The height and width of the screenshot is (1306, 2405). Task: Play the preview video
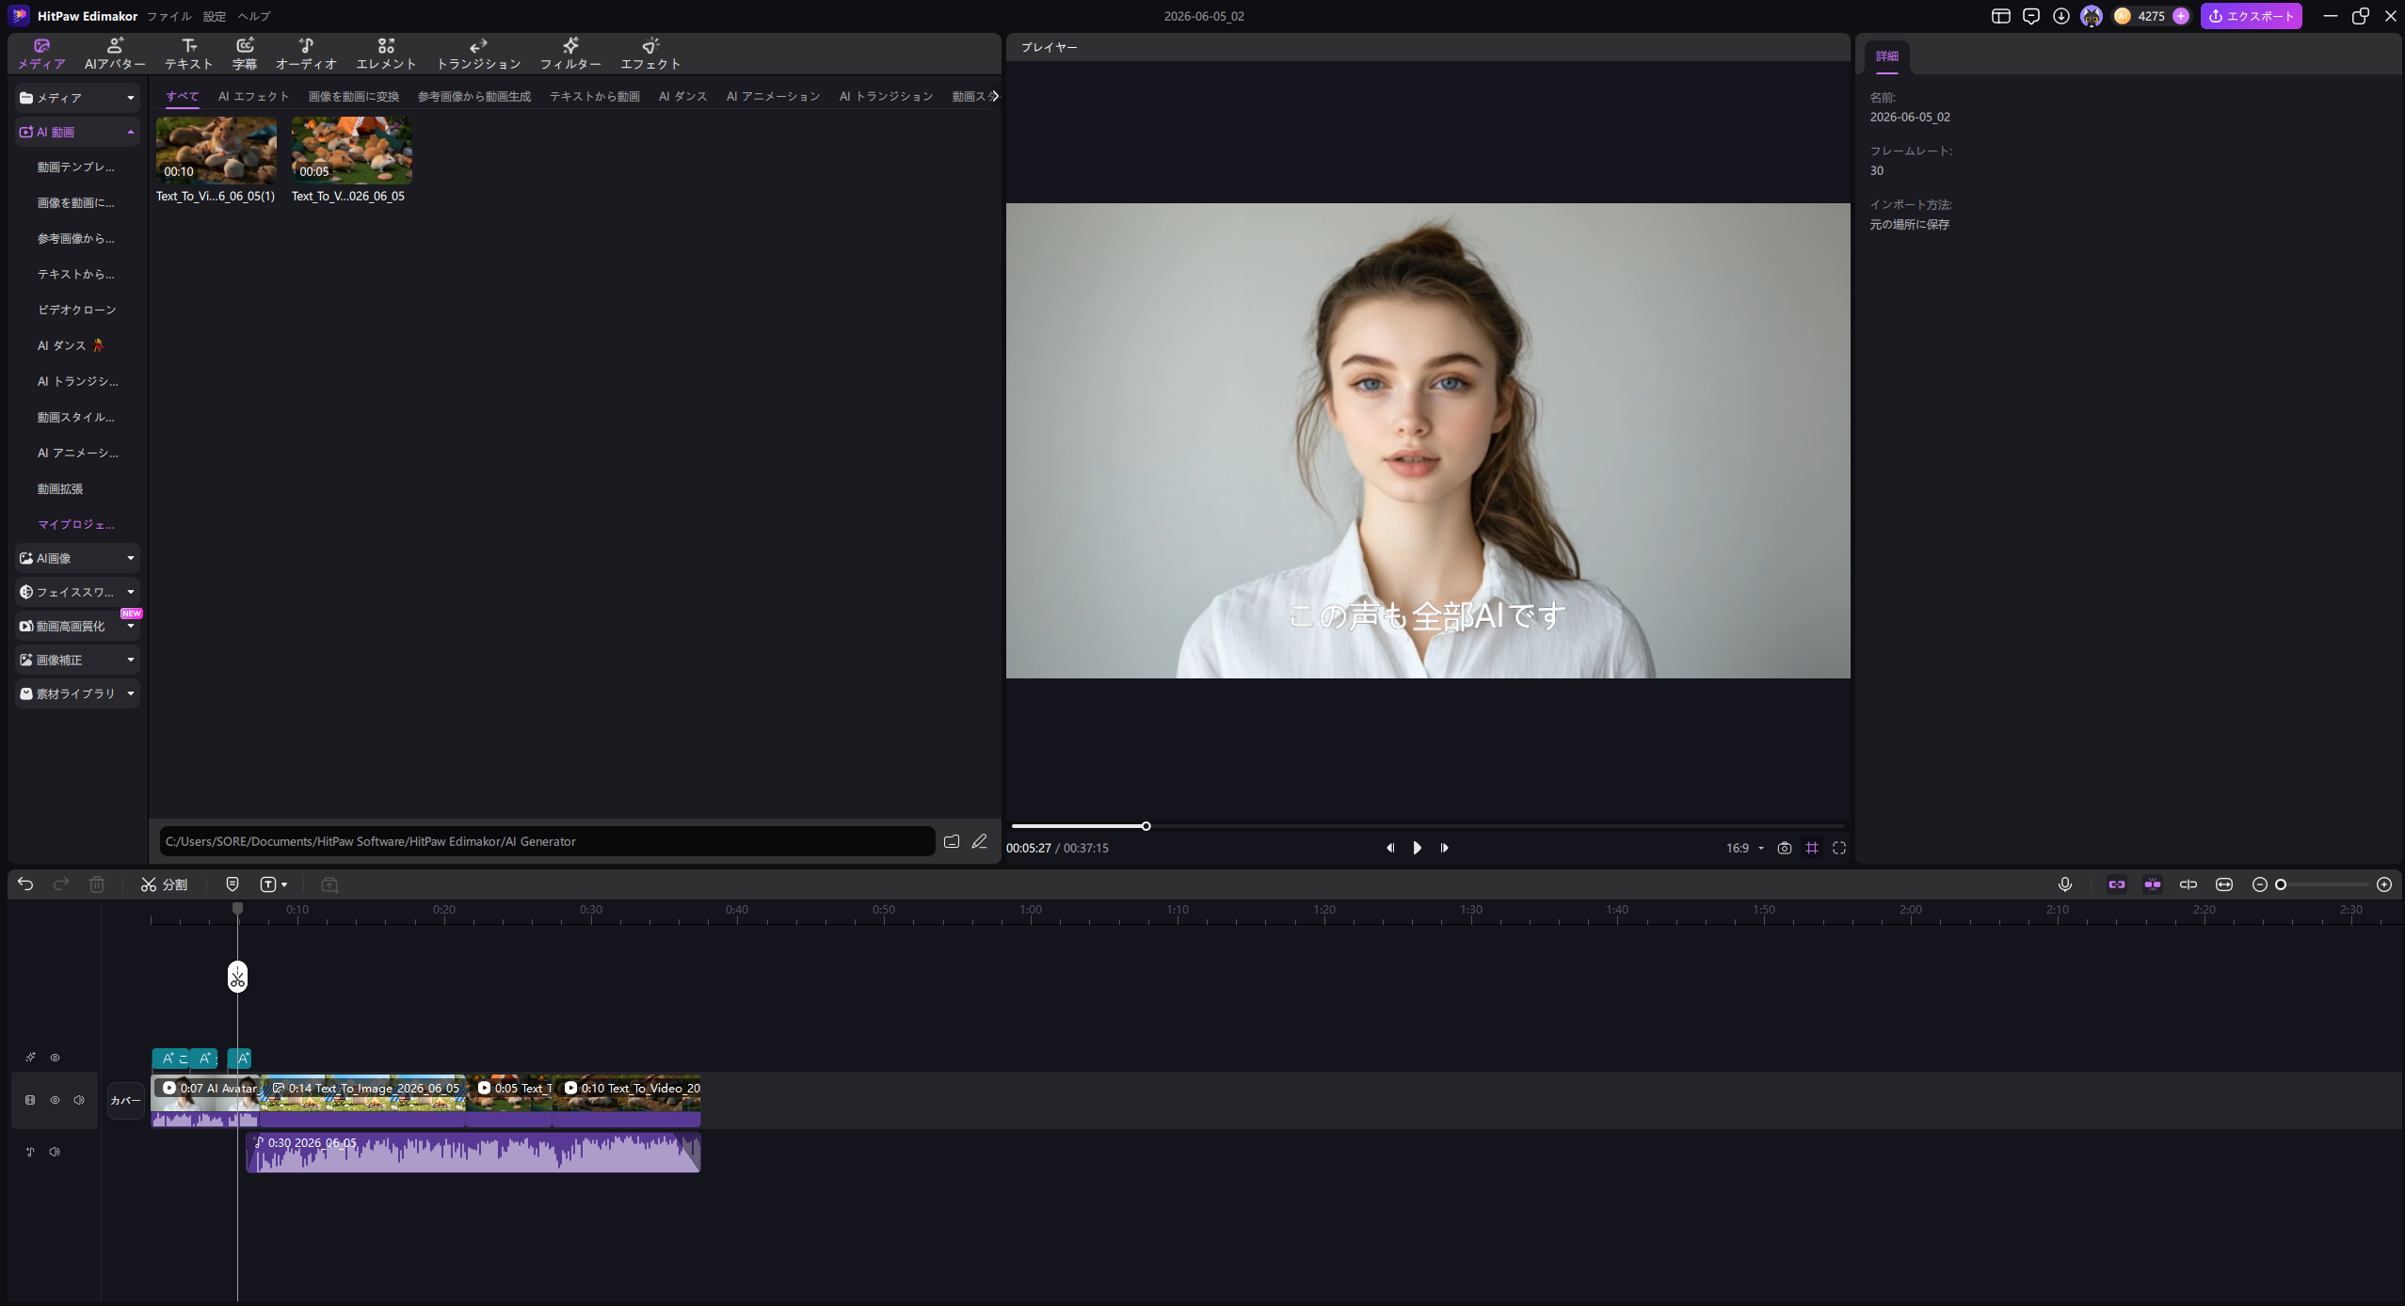coord(1418,848)
